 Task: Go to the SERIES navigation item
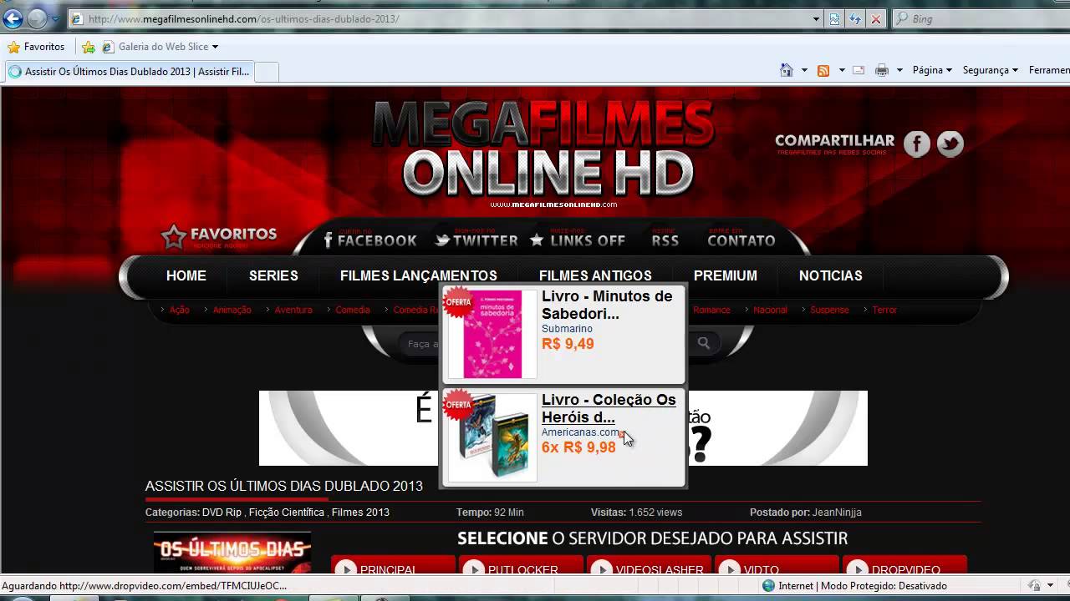[273, 275]
